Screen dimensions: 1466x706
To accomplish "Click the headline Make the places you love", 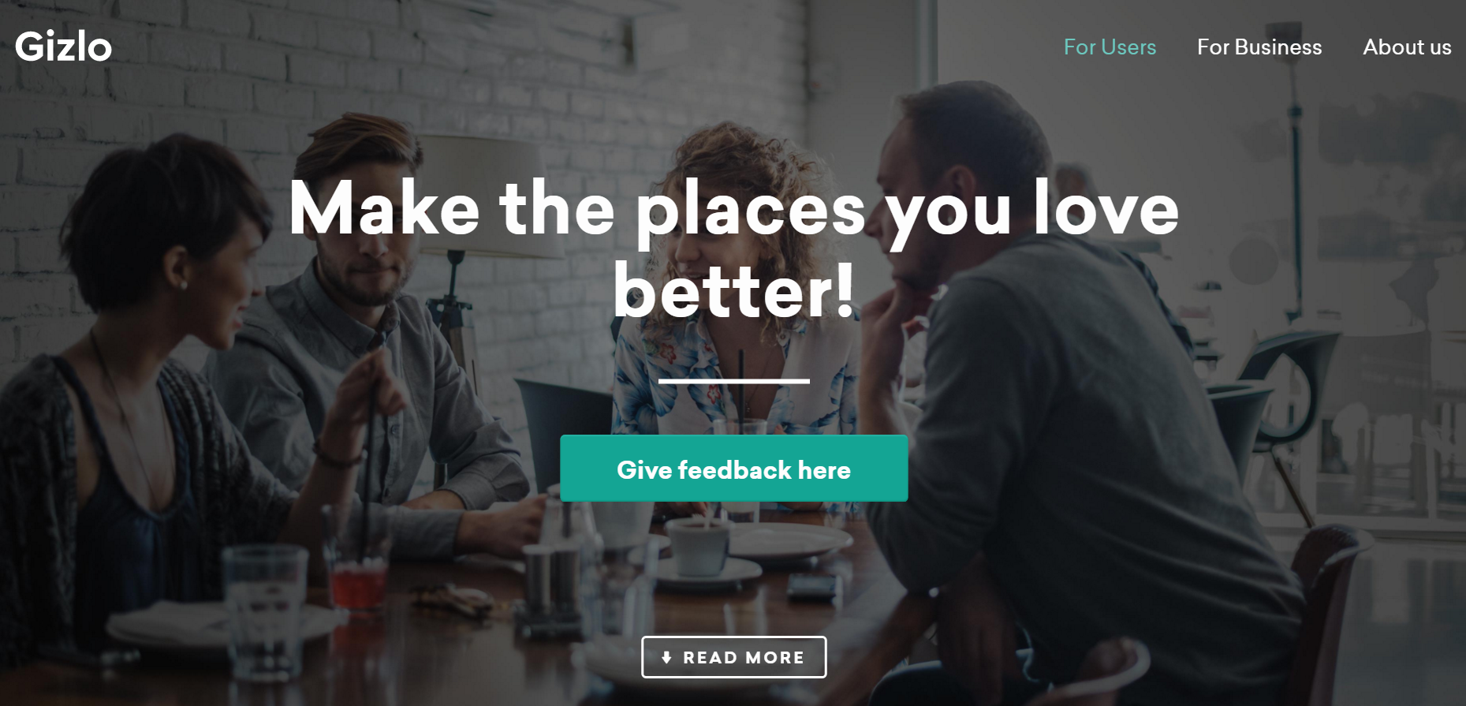I will pos(733,208).
